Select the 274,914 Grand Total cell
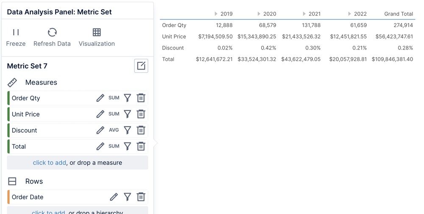Image resolution: width=424 pixels, height=214 pixels. (403, 25)
